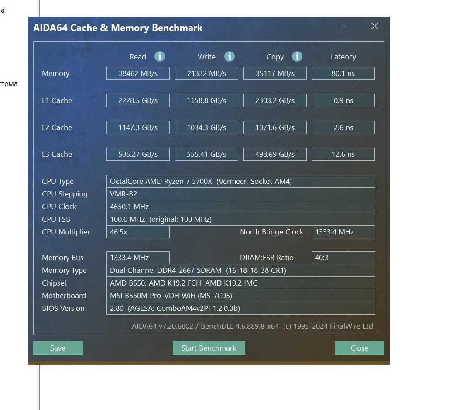Click the North Bridge Clock value 1333.4 MHz
Screen dimensions: 473x410
tap(343, 232)
